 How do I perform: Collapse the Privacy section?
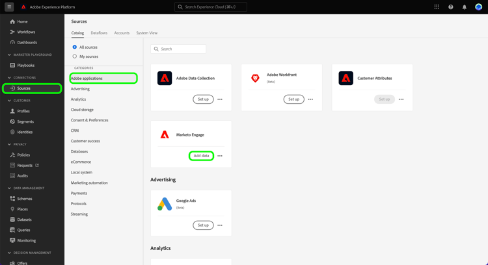coord(9,144)
